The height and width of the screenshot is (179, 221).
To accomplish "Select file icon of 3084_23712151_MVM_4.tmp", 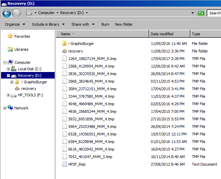I will [65, 88].
